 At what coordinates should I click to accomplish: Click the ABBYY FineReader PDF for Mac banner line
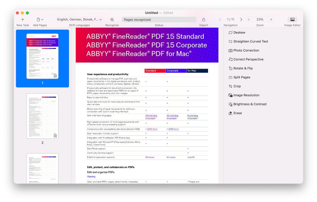pos(139,54)
